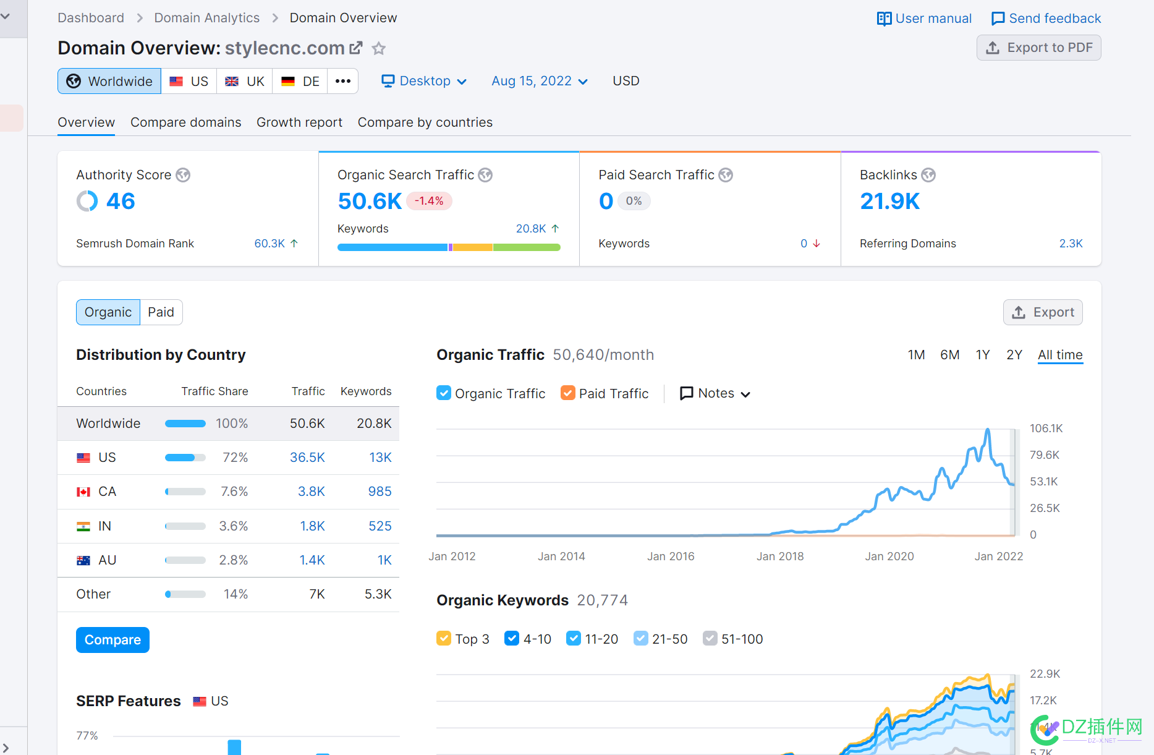Switch to the Organic toggle
1154x755 pixels.
pyautogui.click(x=108, y=312)
